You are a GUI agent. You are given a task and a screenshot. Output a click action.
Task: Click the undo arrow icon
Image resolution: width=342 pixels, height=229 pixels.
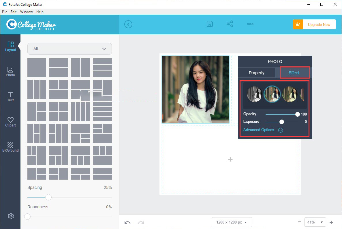[127, 222]
